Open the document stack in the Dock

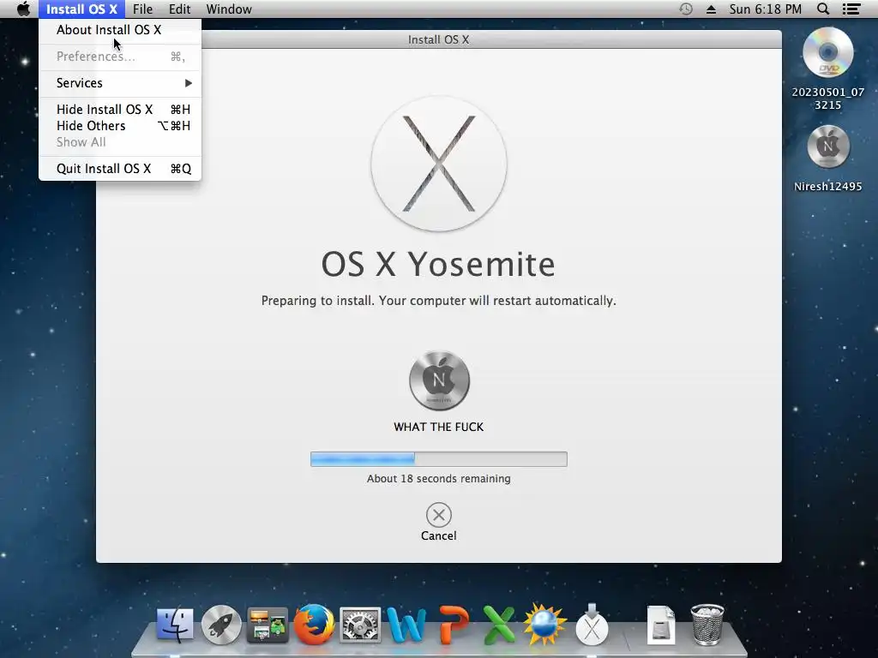pos(661,625)
